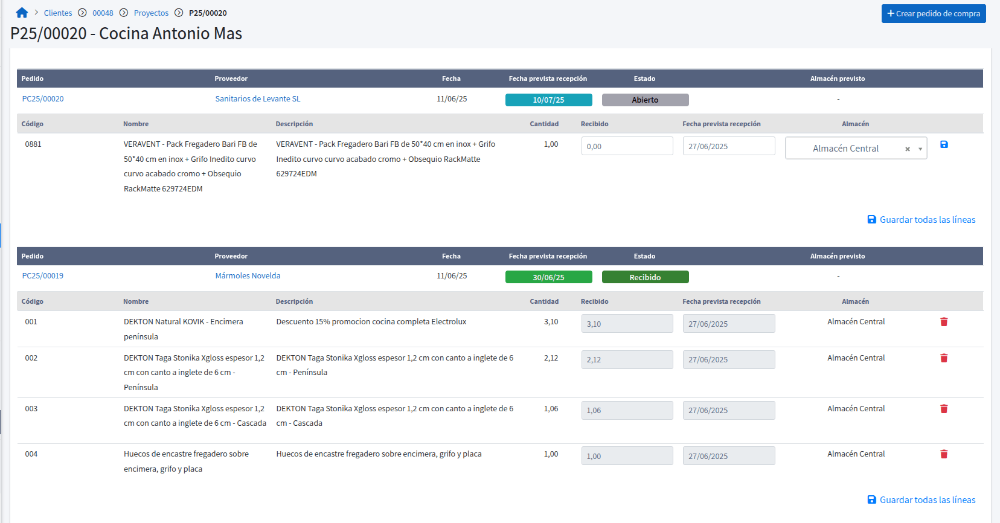Click quantity 3,10 in Cantidad column
Viewport: 1000px width, 523px height.
pyautogui.click(x=551, y=322)
